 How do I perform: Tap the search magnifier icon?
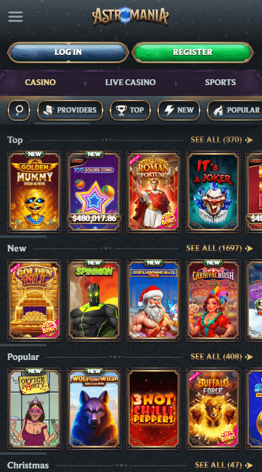click(x=19, y=110)
